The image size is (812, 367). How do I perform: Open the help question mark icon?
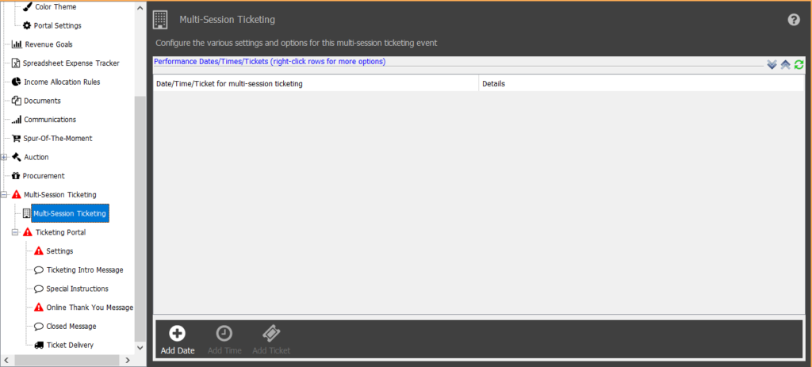click(x=793, y=20)
